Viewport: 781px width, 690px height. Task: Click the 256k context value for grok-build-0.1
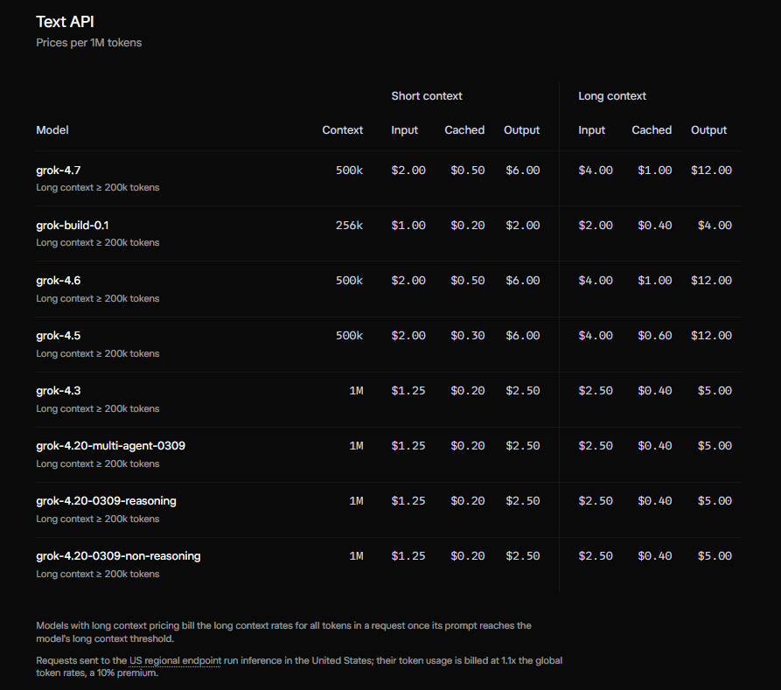349,225
